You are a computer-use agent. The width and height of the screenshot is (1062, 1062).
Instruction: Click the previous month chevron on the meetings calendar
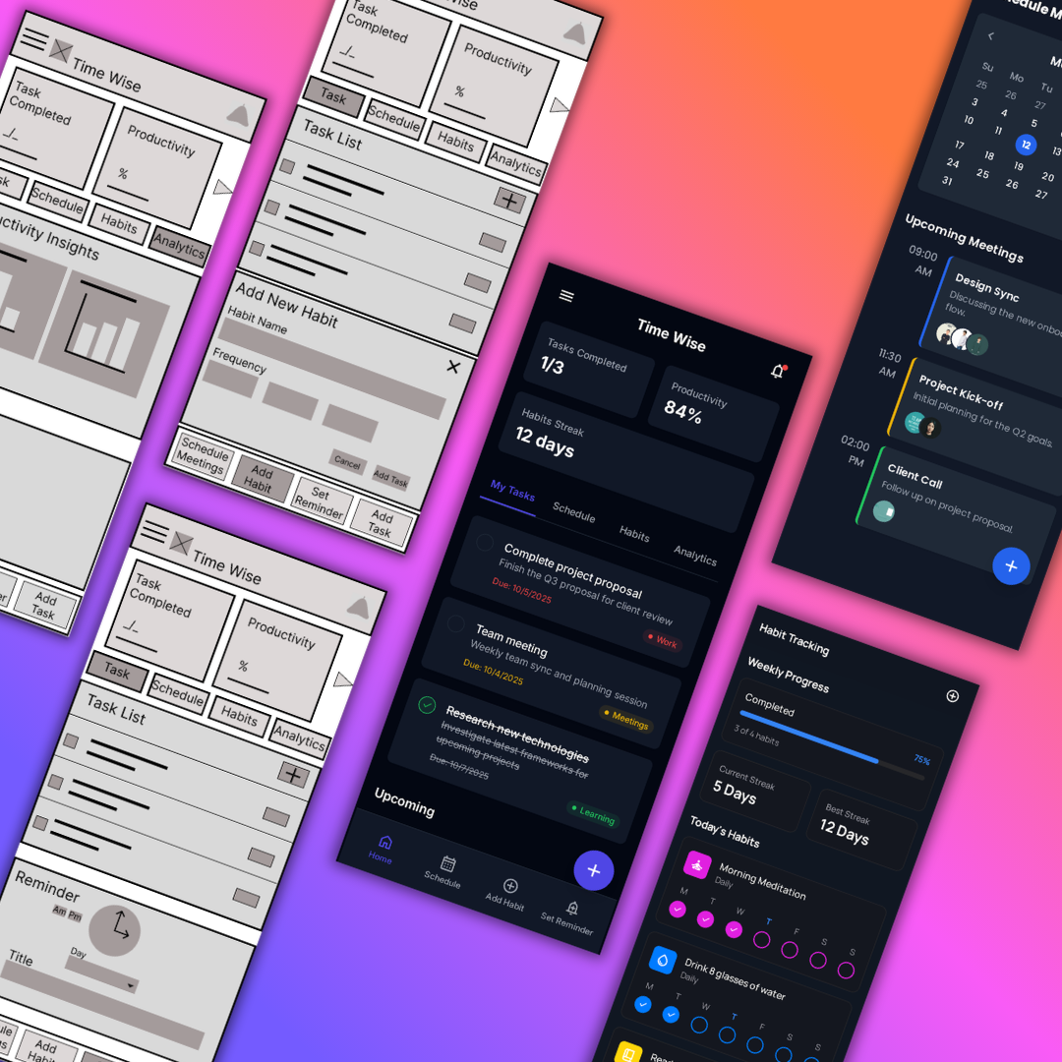tap(991, 35)
